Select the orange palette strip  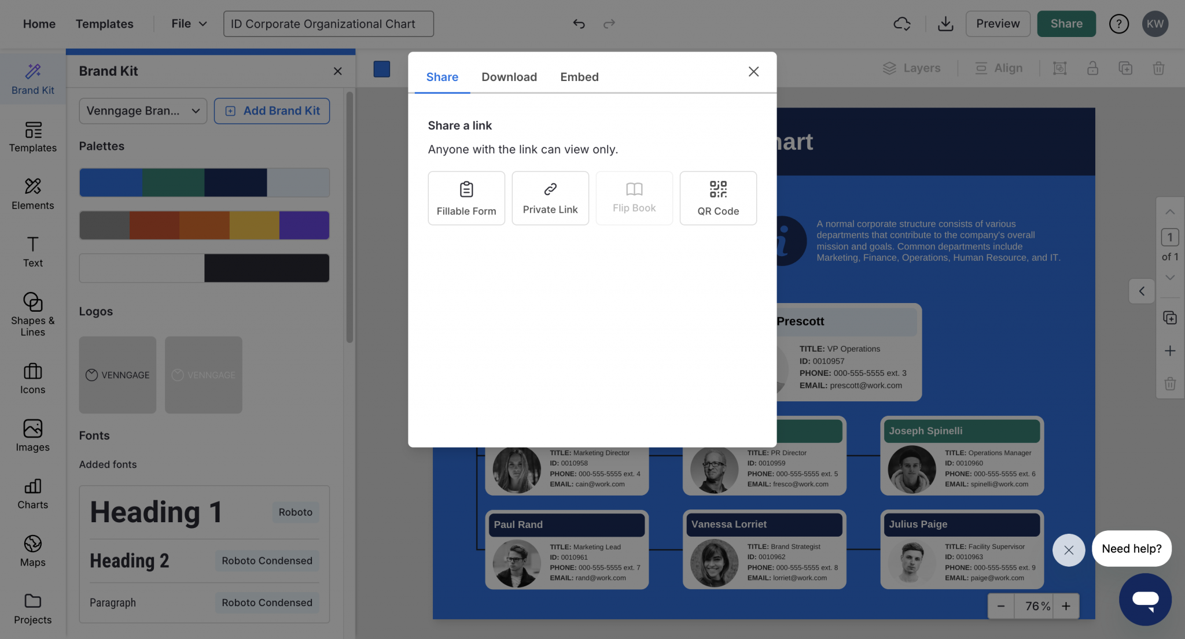(x=204, y=225)
